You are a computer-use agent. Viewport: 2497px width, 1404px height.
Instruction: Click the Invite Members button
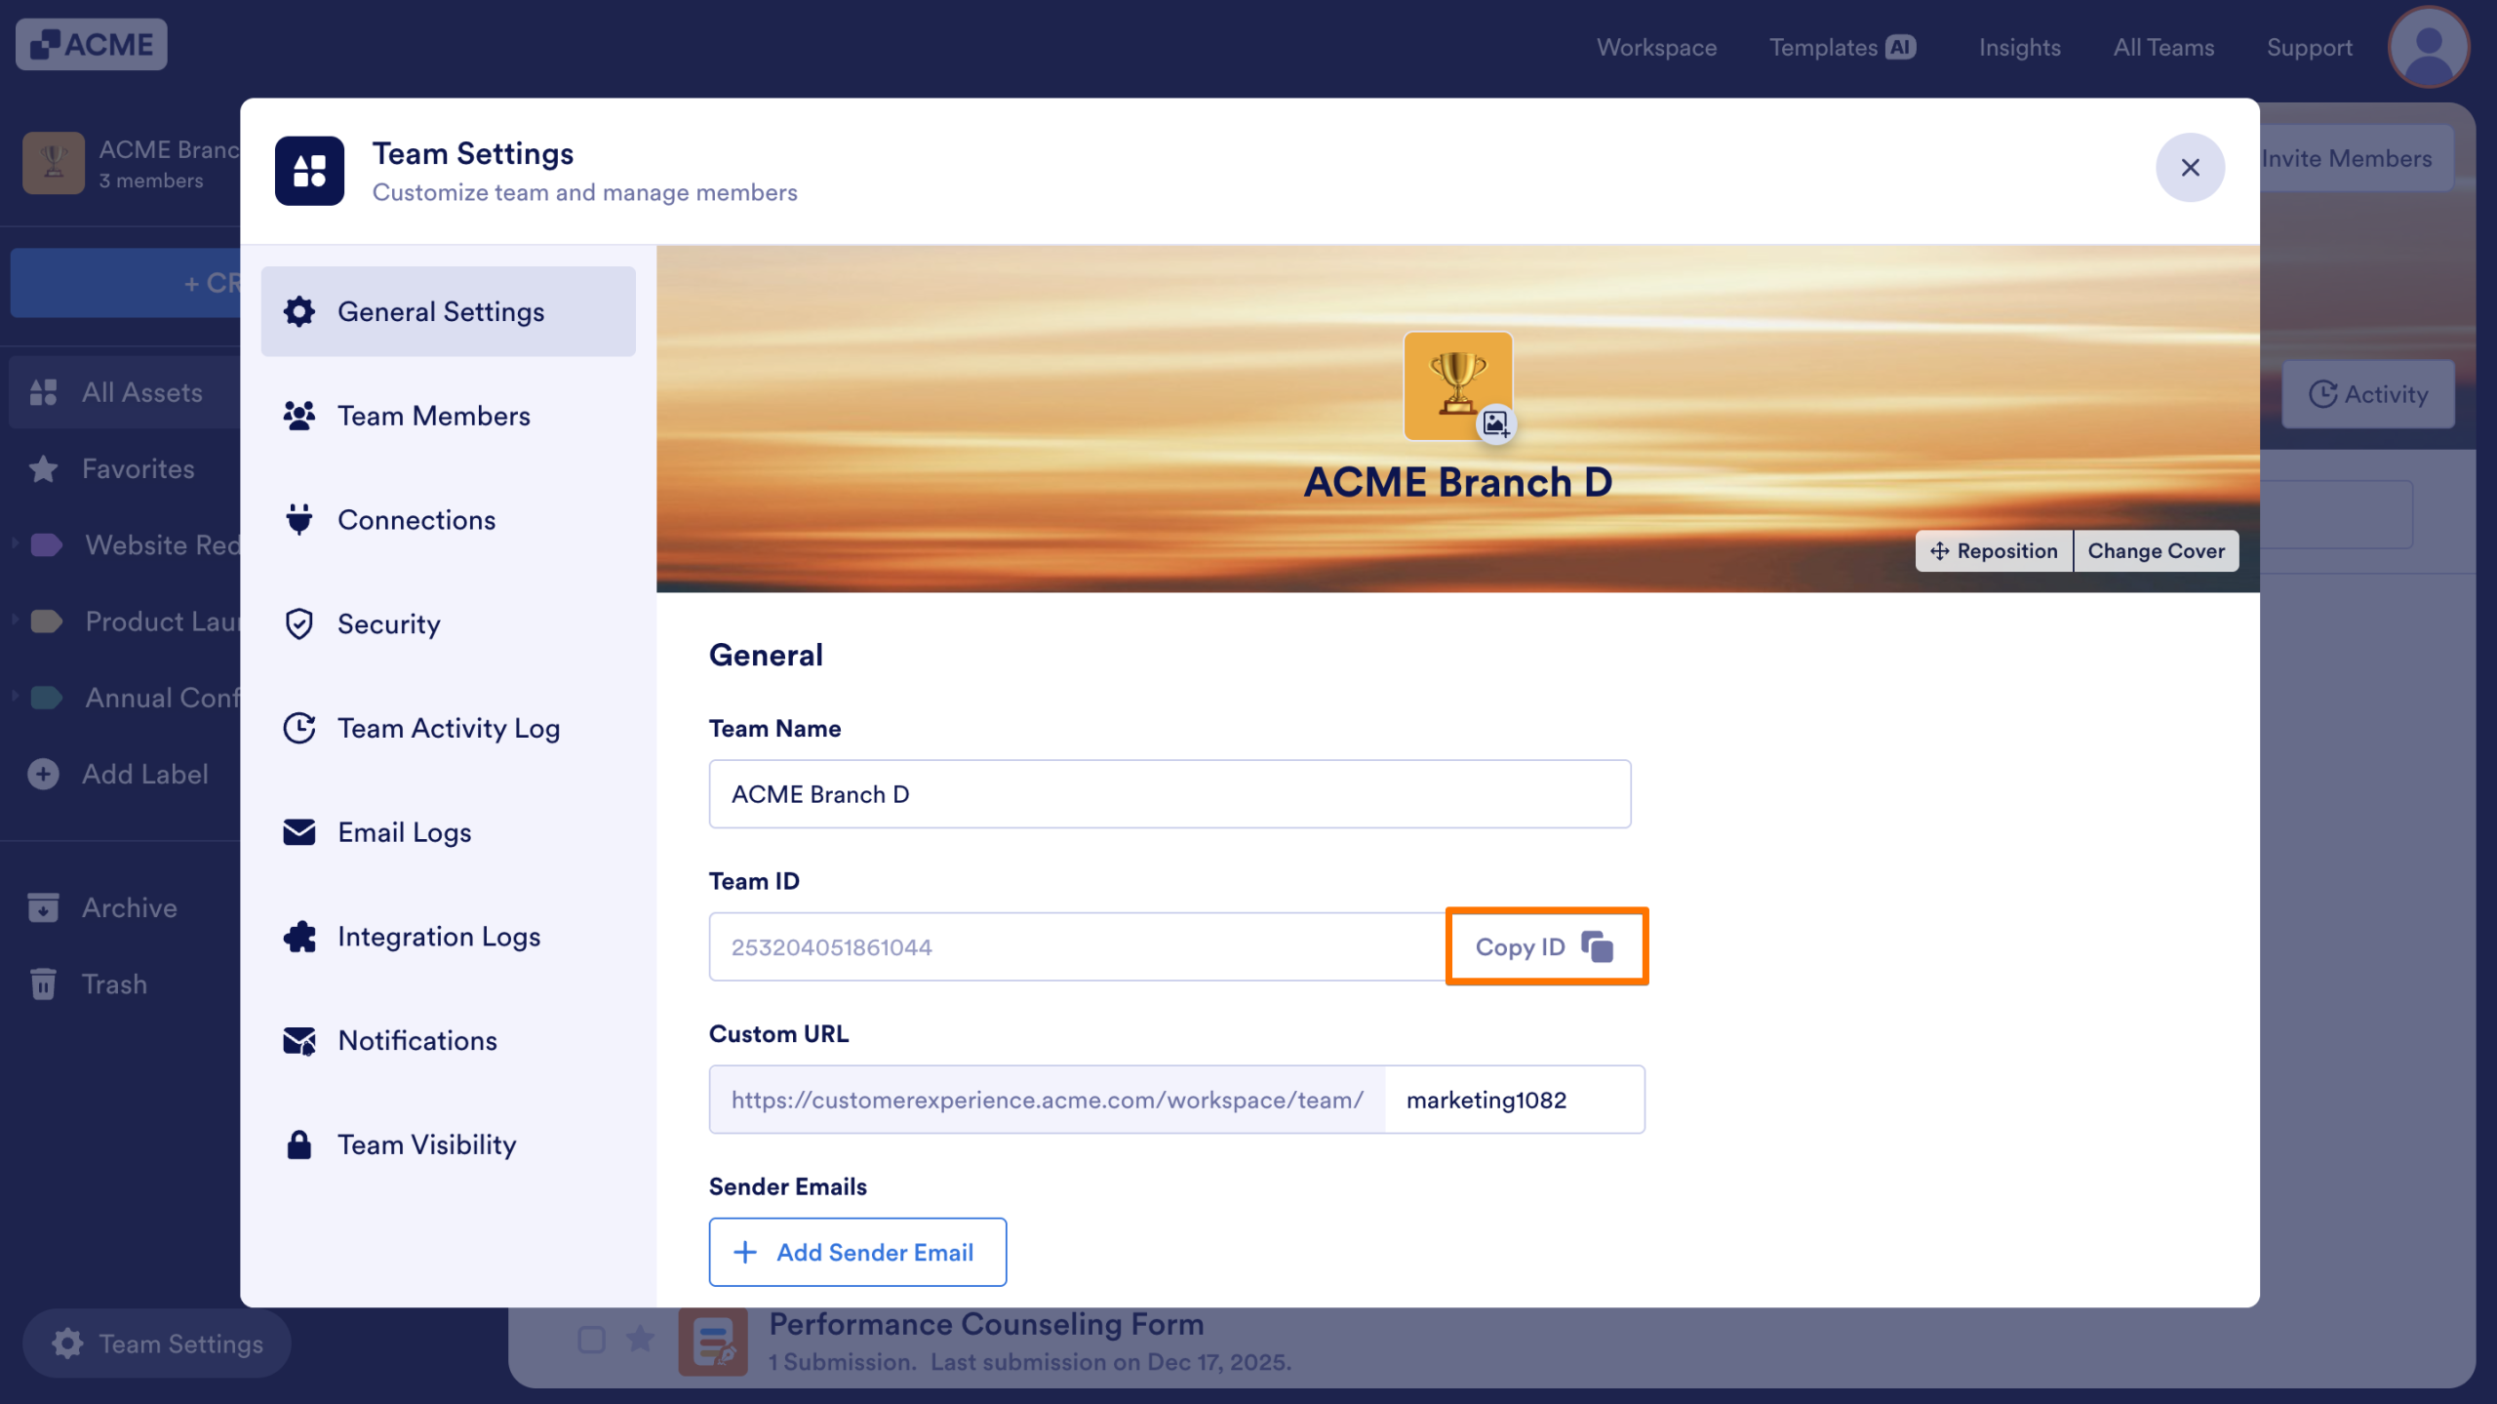(2357, 158)
